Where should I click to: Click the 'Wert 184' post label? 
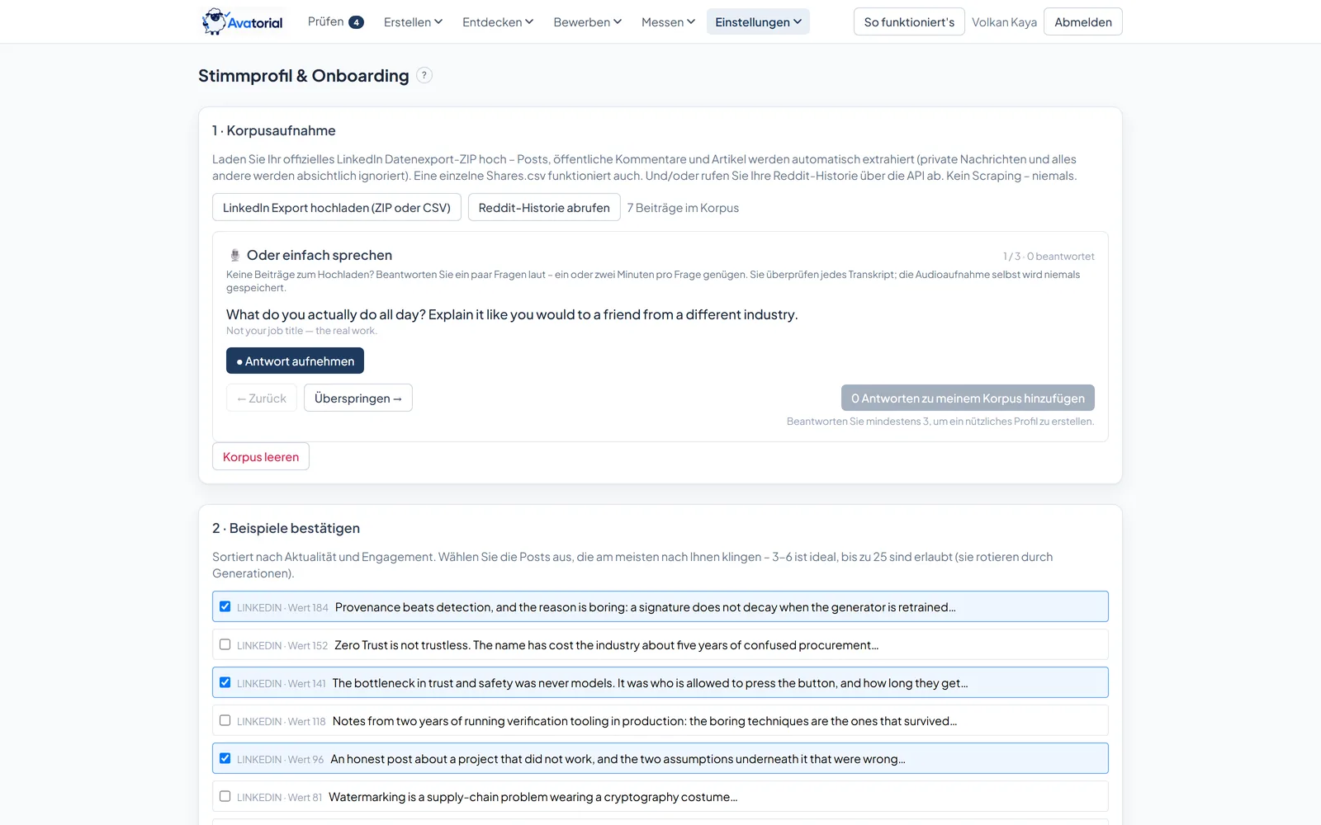(308, 608)
